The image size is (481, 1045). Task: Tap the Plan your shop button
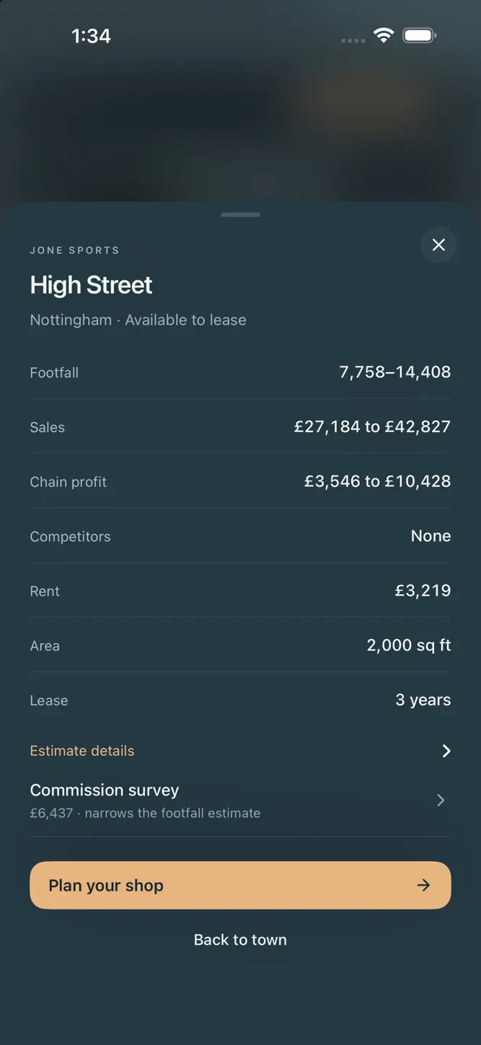pyautogui.click(x=240, y=885)
